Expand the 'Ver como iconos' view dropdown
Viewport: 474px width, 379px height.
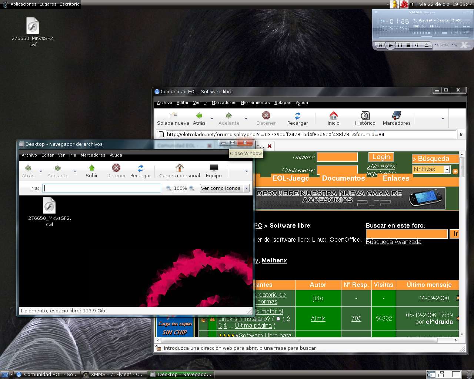click(246, 188)
